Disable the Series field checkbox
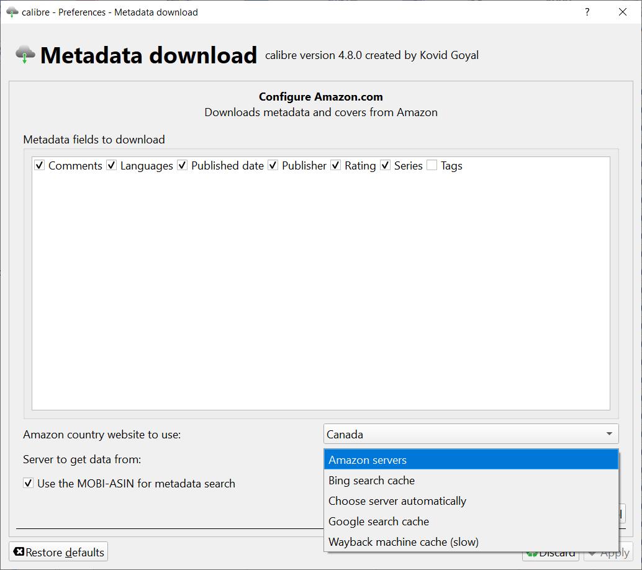The width and height of the screenshot is (642, 570). 386,165
